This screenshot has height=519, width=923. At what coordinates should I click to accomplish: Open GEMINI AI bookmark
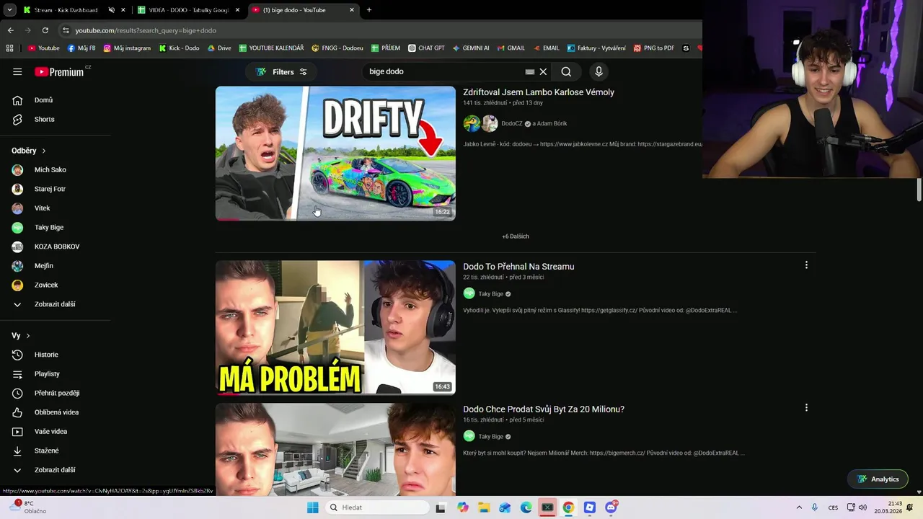click(x=471, y=48)
